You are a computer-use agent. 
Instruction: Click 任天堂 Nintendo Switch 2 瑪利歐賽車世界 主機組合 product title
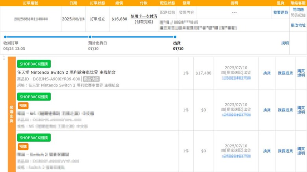[67, 72]
